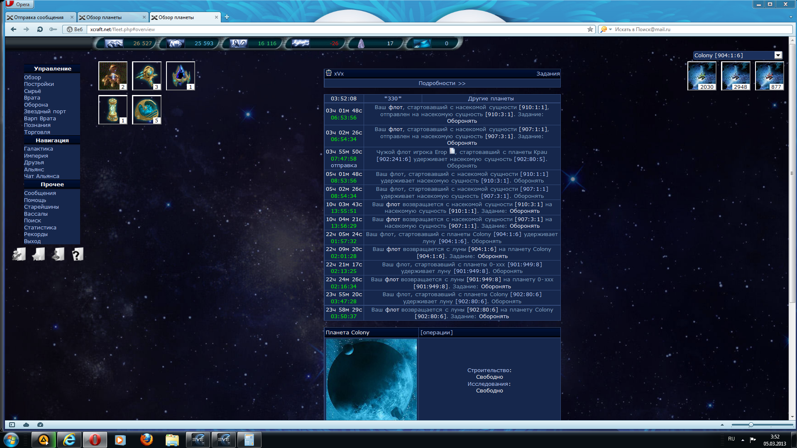Image resolution: width=797 pixels, height=448 pixels.
Task: Click the address bar with xcraft.net URL
Action: coord(336,29)
